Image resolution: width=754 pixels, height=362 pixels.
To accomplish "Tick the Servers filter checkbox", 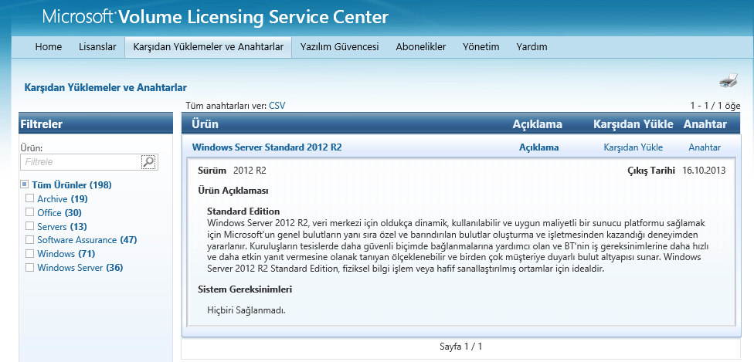I will (29, 227).
